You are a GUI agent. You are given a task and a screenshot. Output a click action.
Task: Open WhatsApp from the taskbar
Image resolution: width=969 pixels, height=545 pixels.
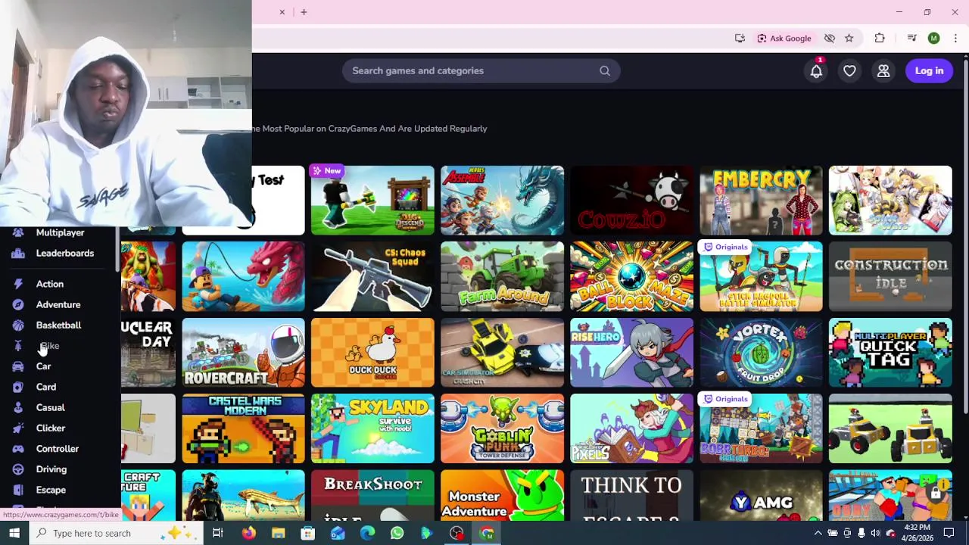(x=397, y=533)
